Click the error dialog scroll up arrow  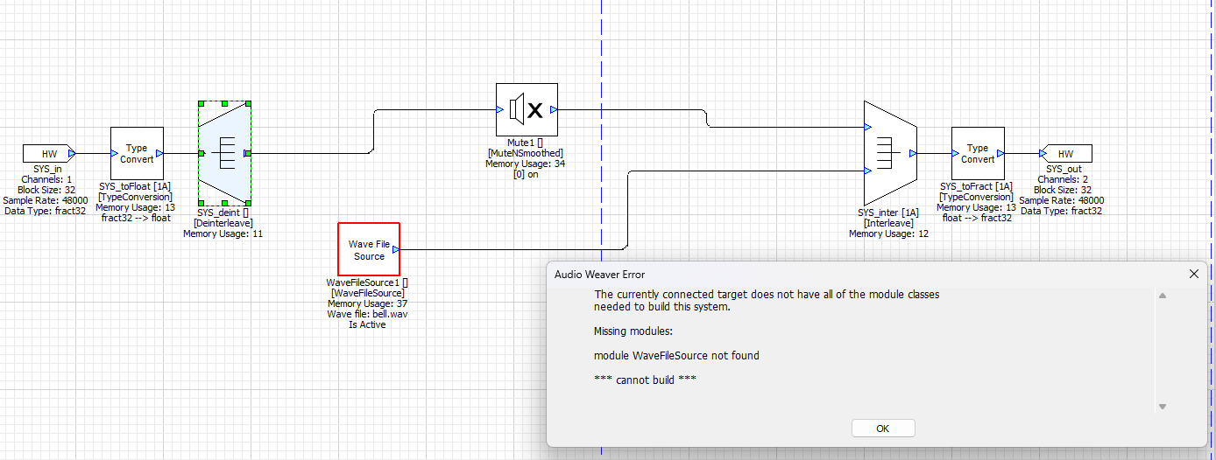pos(1163,296)
